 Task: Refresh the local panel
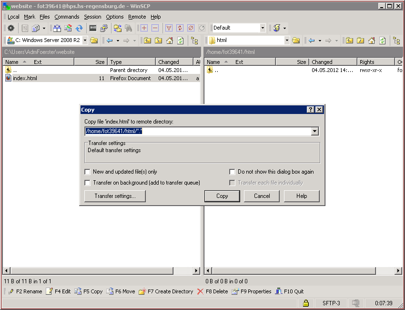point(180,41)
